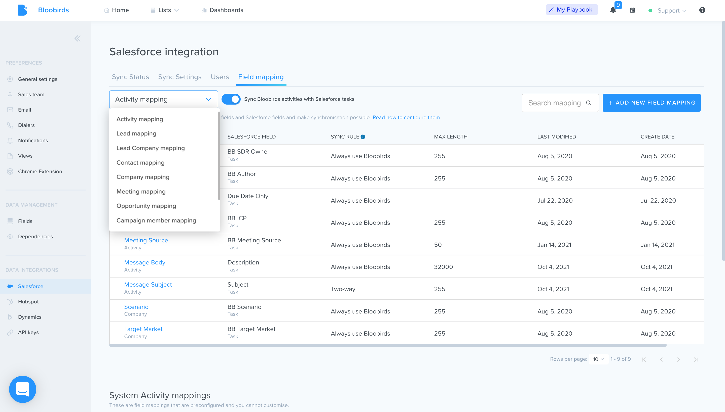Image resolution: width=725 pixels, height=412 pixels.
Task: Click the search magnifier icon
Action: click(589, 103)
